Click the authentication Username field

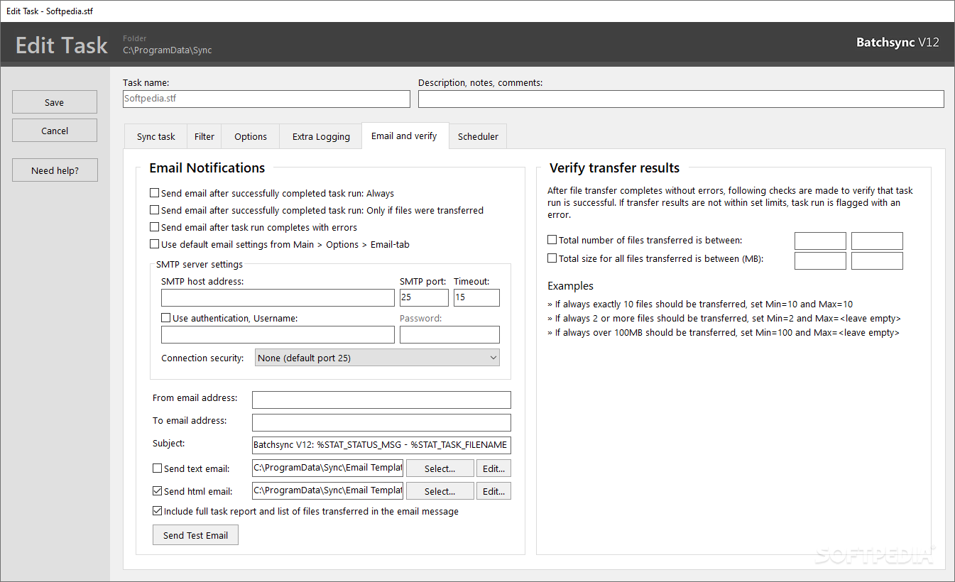click(x=278, y=334)
